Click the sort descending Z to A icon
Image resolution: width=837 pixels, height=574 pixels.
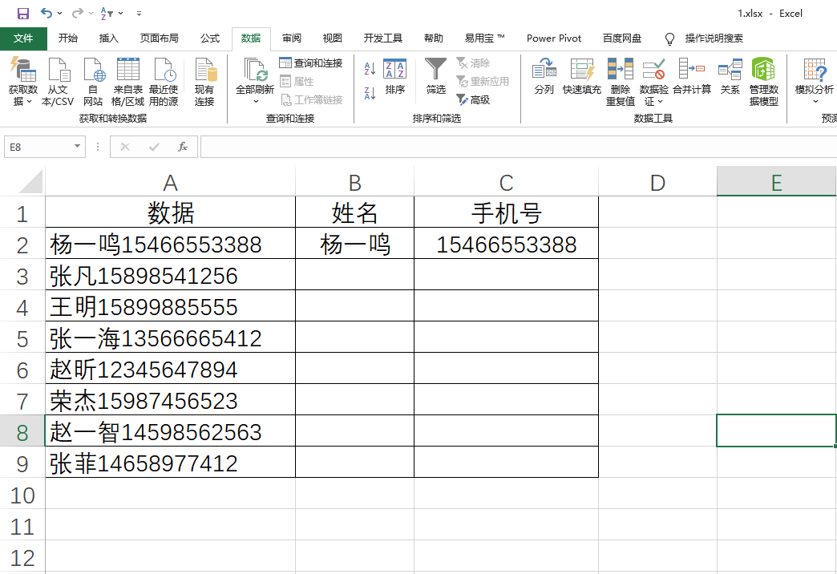click(370, 94)
